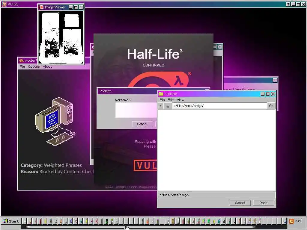307x230 pixels.
Task: Maximize the Image Viewer window
Action: pos(76,7)
